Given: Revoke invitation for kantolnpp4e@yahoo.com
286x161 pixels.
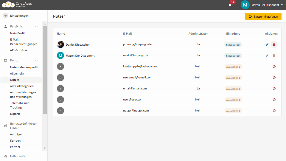Looking at the screenshot, I should point(274,66).
